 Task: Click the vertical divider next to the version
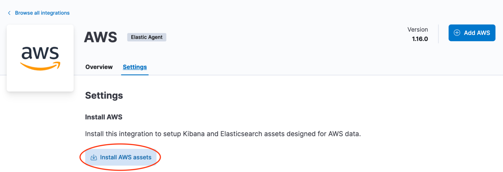[438, 34]
